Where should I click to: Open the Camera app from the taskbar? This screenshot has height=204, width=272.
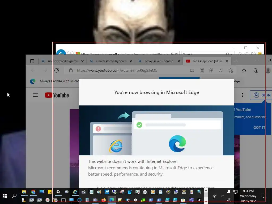tap(95, 200)
